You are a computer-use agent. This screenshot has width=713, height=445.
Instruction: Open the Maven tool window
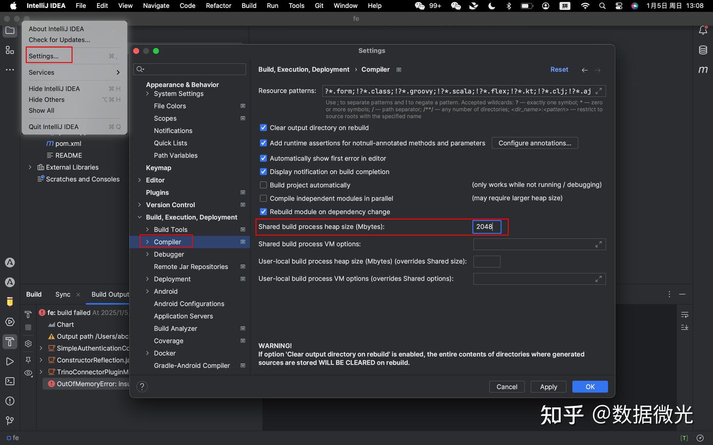[703, 69]
